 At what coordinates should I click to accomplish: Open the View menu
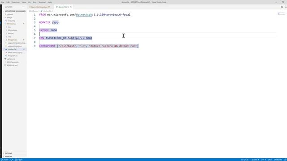point(24,2)
